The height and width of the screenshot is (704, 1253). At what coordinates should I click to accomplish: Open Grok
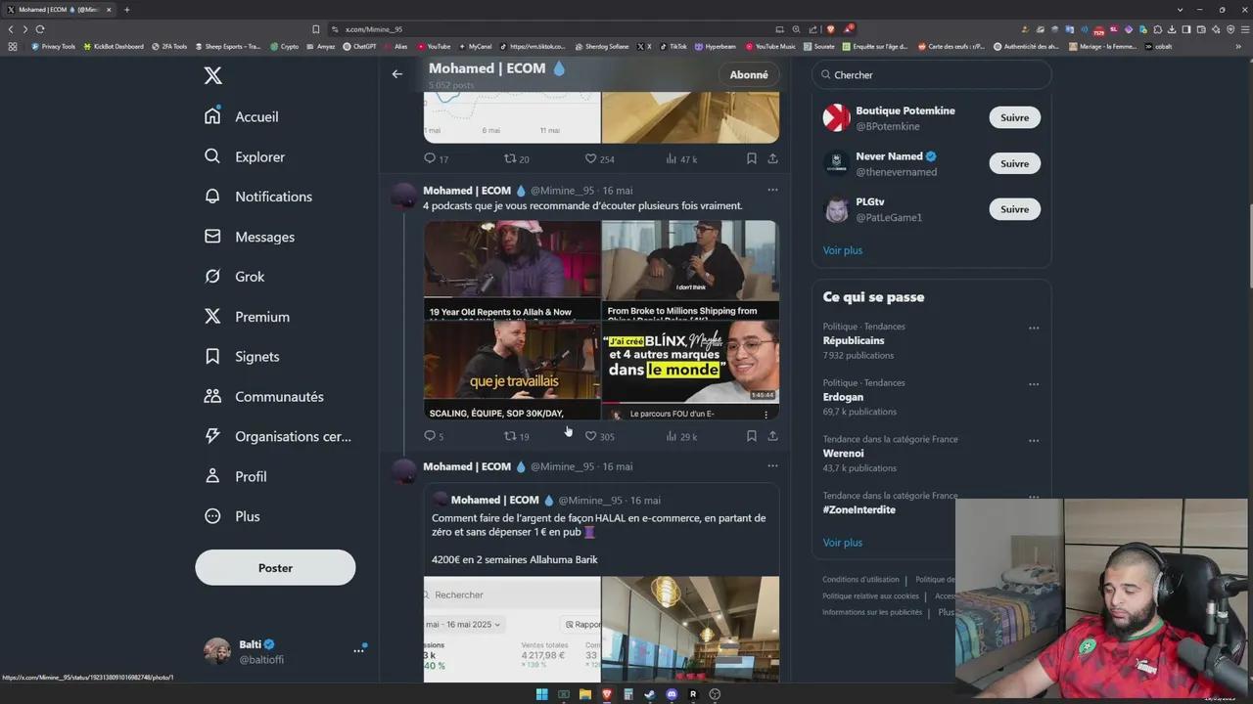point(234,277)
